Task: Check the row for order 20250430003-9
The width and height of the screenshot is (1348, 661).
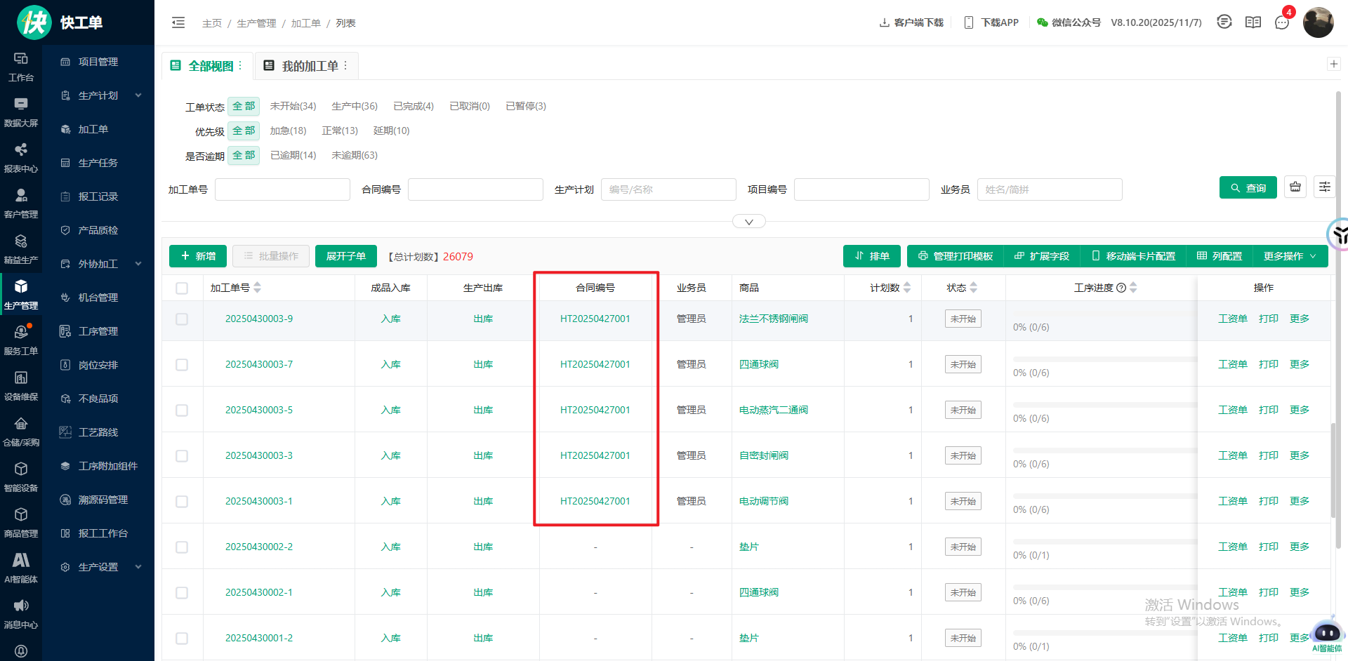Action: [x=182, y=319]
